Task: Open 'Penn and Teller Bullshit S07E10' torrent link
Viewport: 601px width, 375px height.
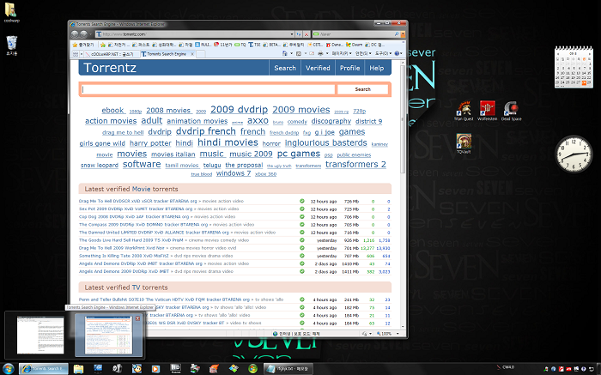Action: pos(164,299)
